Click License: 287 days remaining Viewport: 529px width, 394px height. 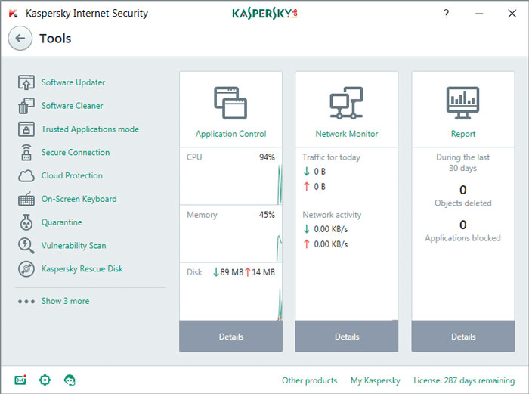tap(464, 380)
